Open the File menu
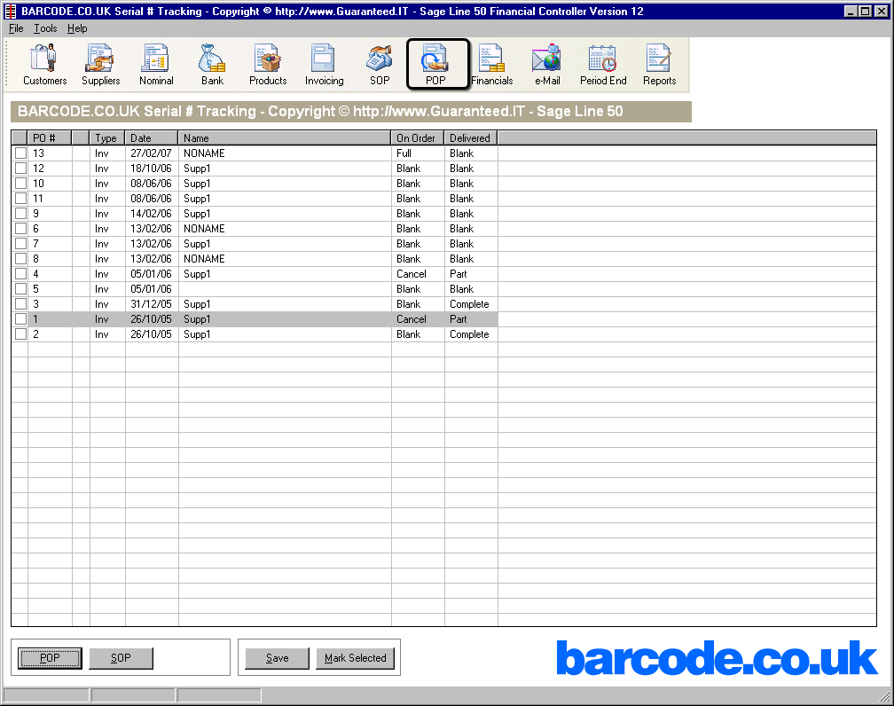Viewport: 894px width, 706px height. coord(16,28)
